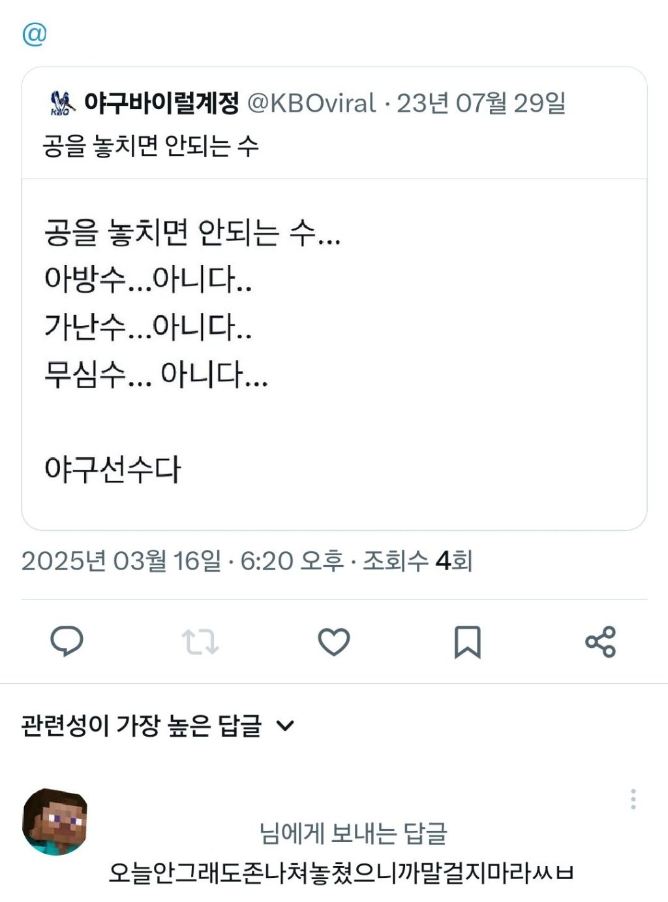Image resolution: width=668 pixels, height=902 pixels.
Task: Open the reply text starting with 오늘안그래도
Action: 341,873
